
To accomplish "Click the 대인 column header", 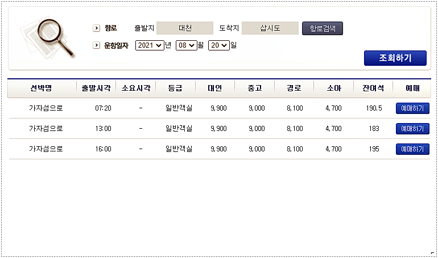I will tap(215, 88).
